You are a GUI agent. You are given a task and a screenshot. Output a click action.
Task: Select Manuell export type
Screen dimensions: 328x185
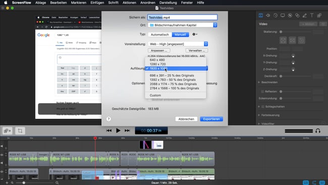tap(180, 34)
